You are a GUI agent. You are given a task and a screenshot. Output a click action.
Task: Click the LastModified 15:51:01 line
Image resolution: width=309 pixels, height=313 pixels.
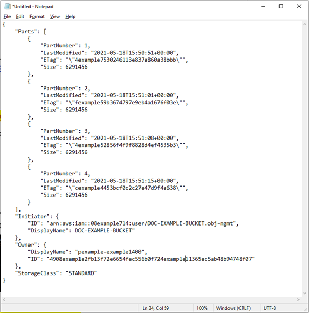[x=109, y=95]
